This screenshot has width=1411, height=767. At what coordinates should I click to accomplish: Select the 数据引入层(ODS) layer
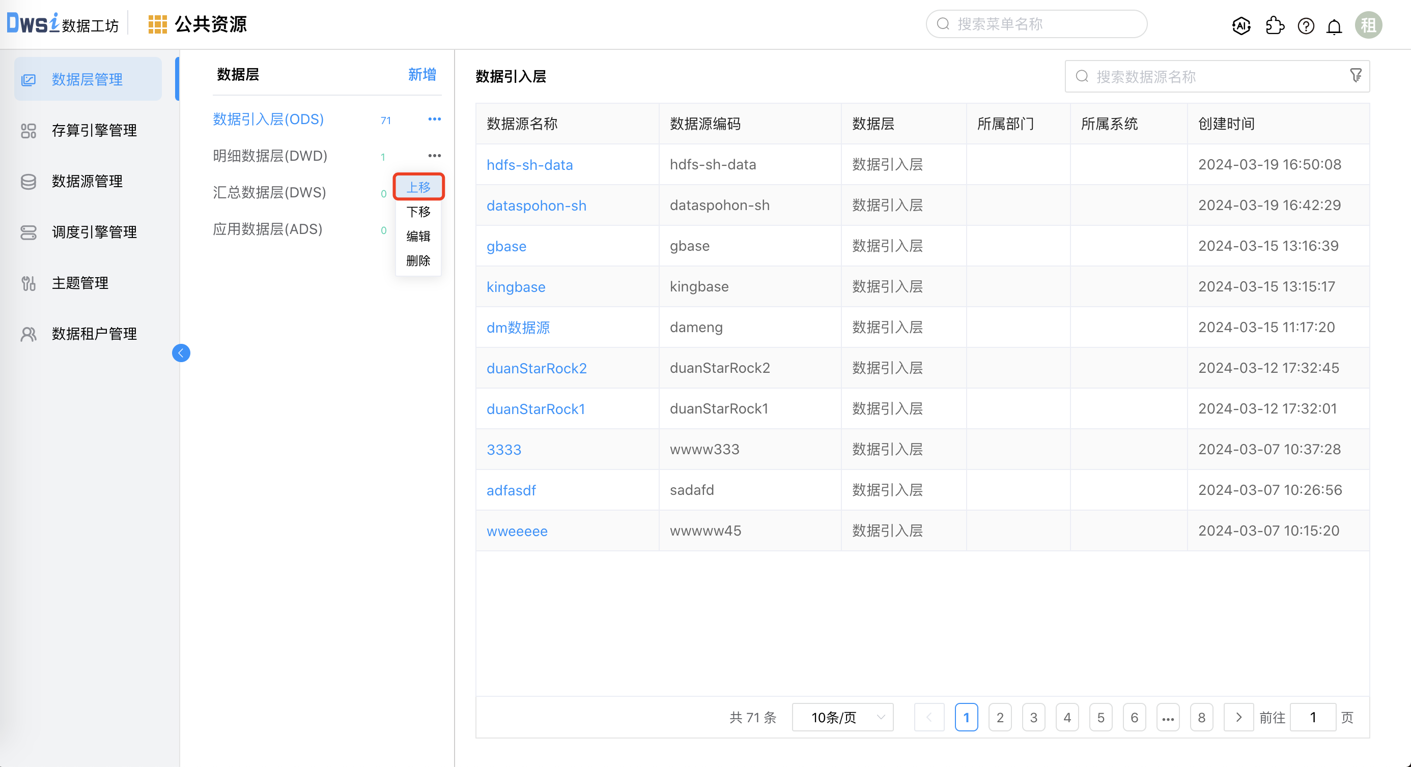click(x=268, y=120)
